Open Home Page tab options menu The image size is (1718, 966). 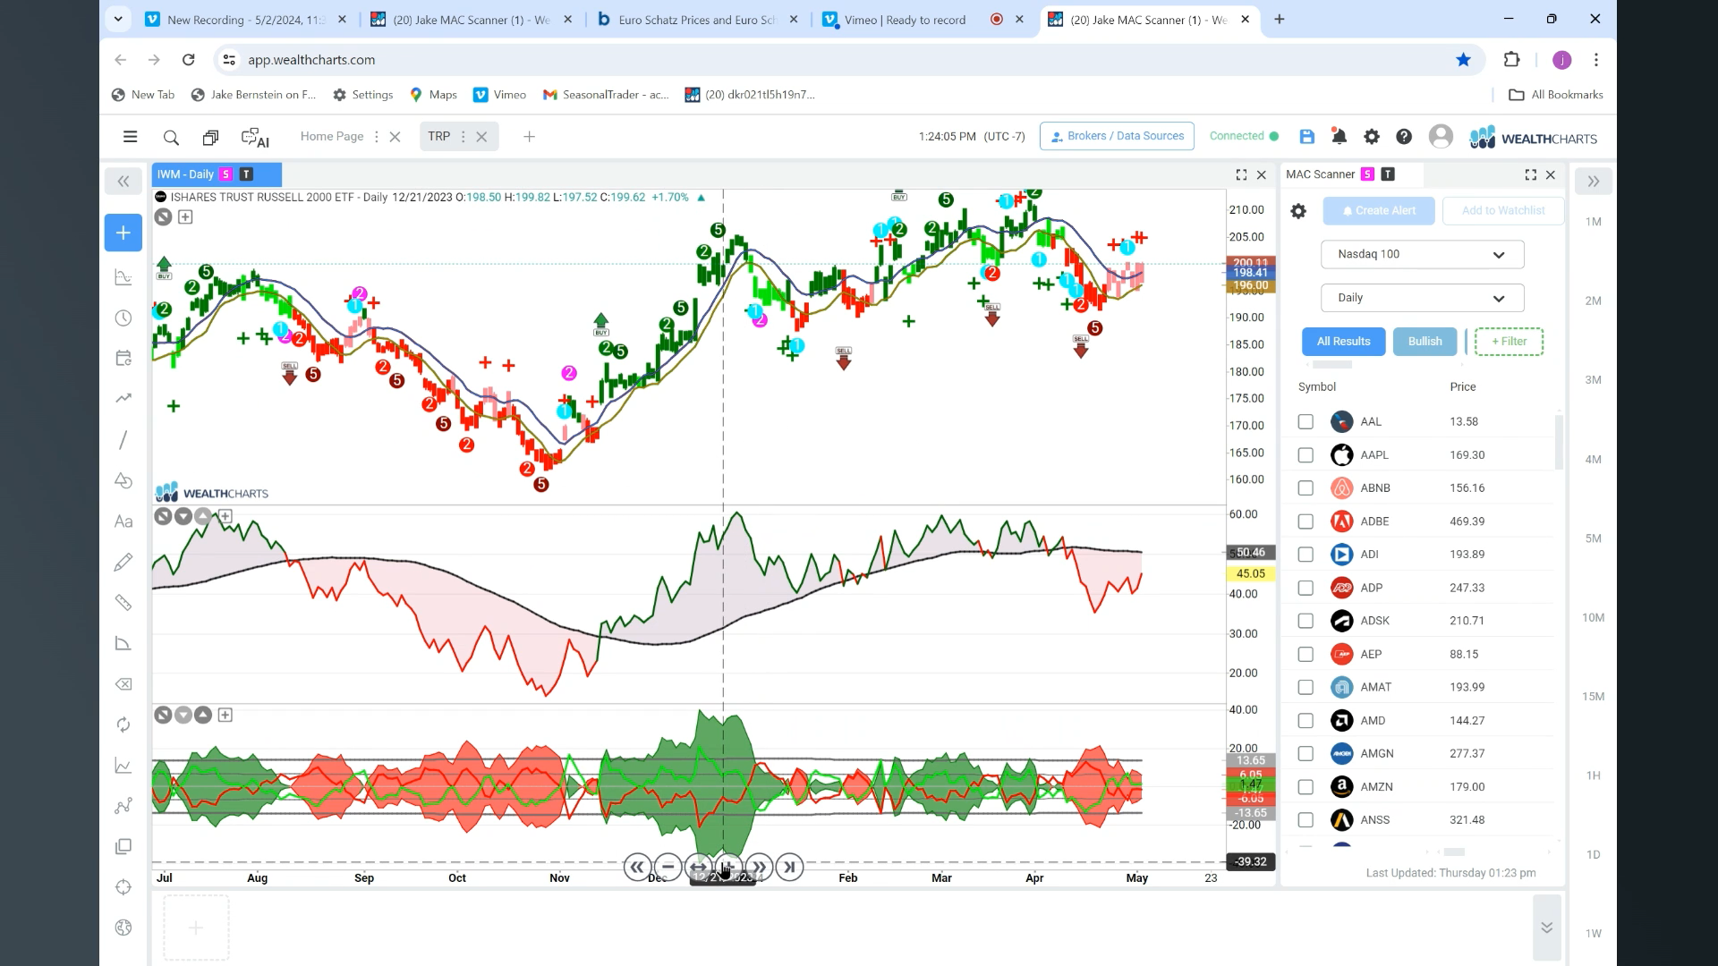(x=376, y=137)
